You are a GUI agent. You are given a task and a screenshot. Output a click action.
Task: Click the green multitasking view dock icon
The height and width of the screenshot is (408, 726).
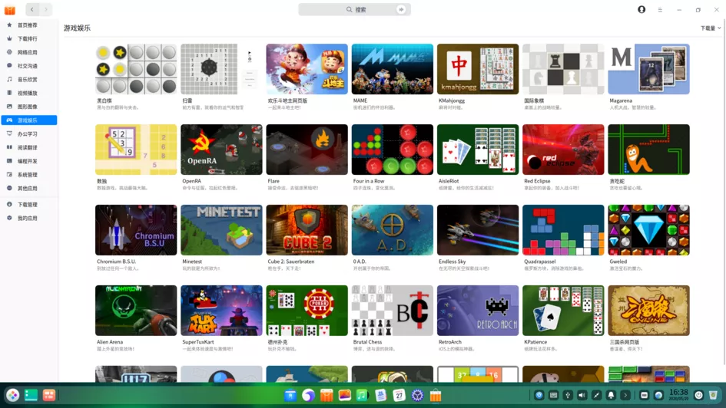coord(31,395)
